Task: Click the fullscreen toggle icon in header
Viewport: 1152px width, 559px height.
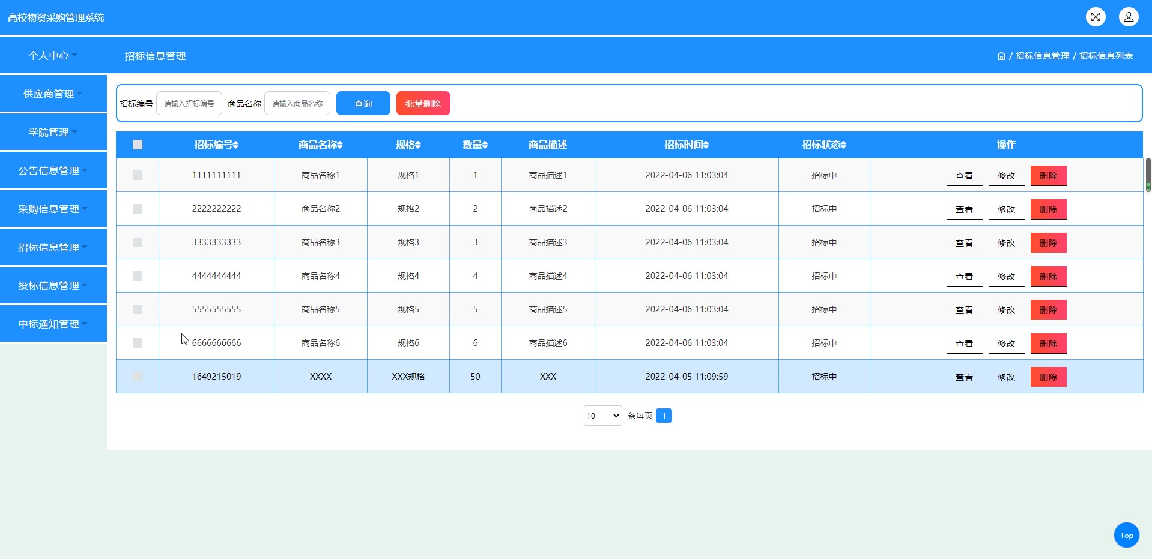Action: tap(1096, 17)
